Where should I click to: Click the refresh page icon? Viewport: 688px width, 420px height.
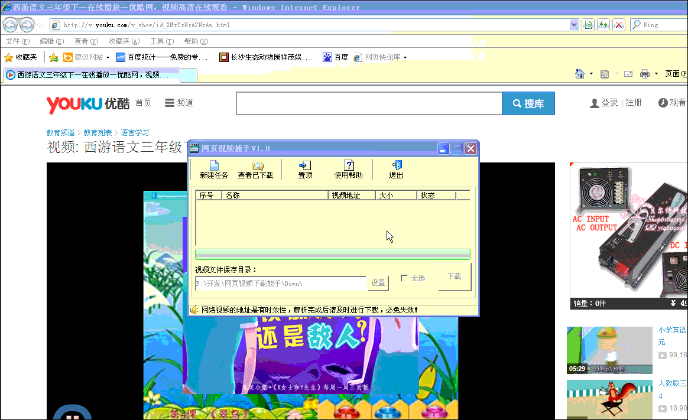[603, 25]
